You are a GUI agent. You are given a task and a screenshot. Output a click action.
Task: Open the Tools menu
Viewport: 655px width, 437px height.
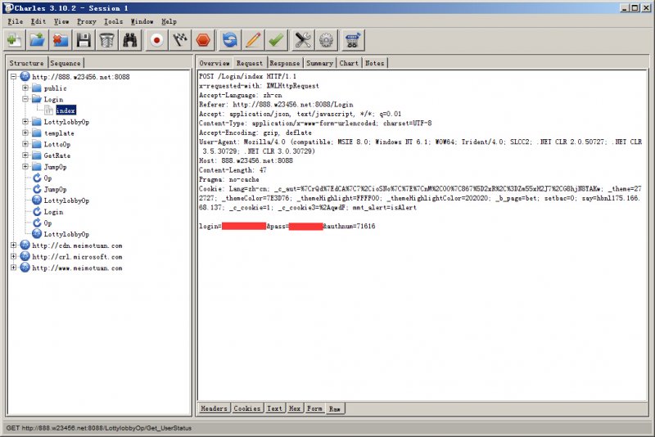pos(114,21)
